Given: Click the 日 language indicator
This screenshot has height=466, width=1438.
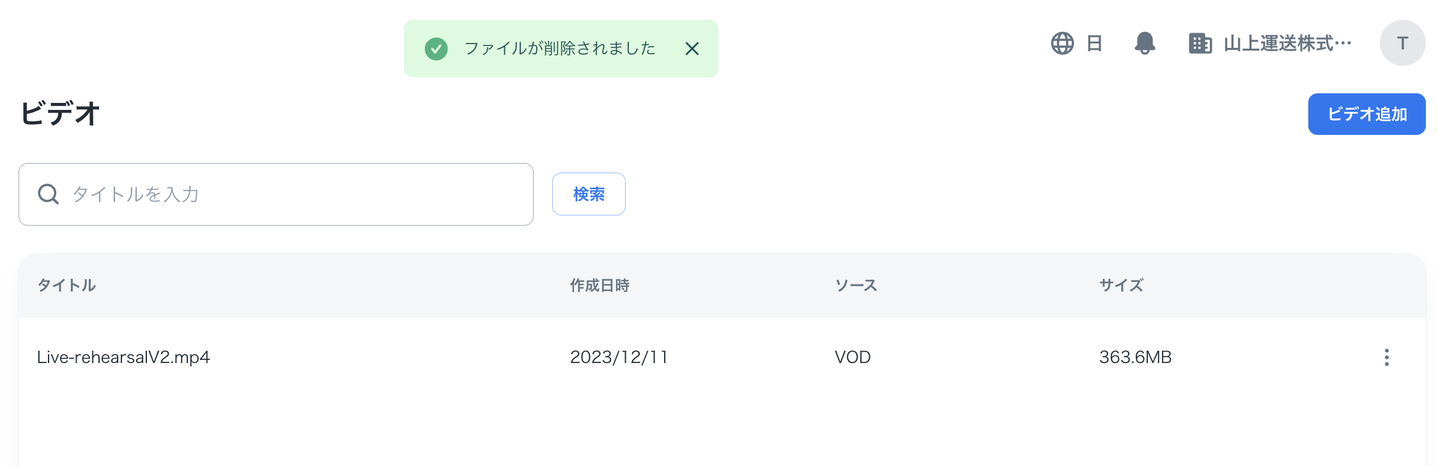Looking at the screenshot, I should pyautogui.click(x=1094, y=43).
